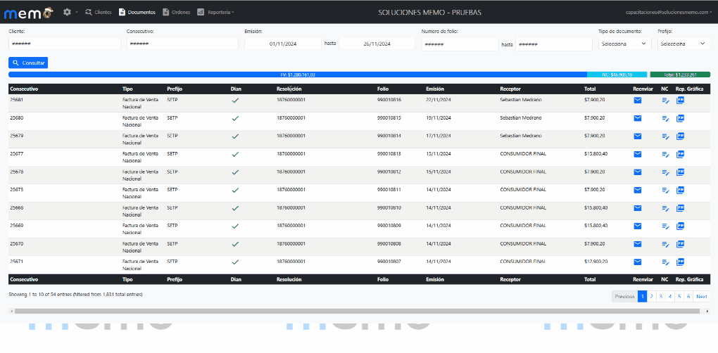Image resolution: width=718 pixels, height=353 pixels.
Task: Select total $12.900,20 of consecutivo 25671
Action: pos(596,262)
